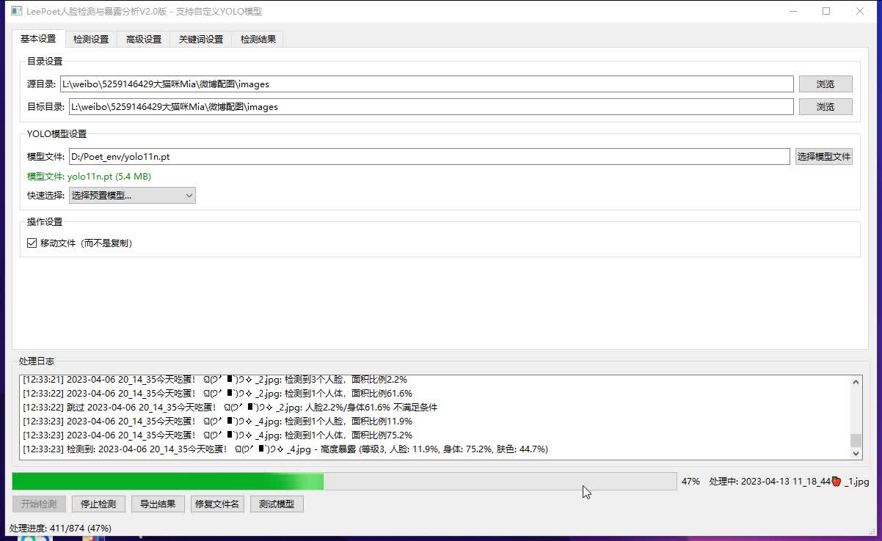Screen dimensions: 882x541
Task: Stop detection with the 停止检测 button
Action: [98, 504]
